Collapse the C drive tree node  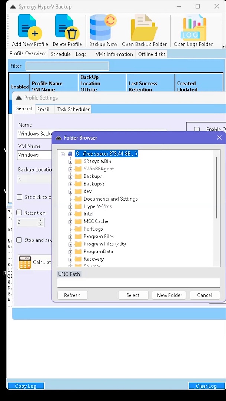pyautogui.click(x=63, y=154)
